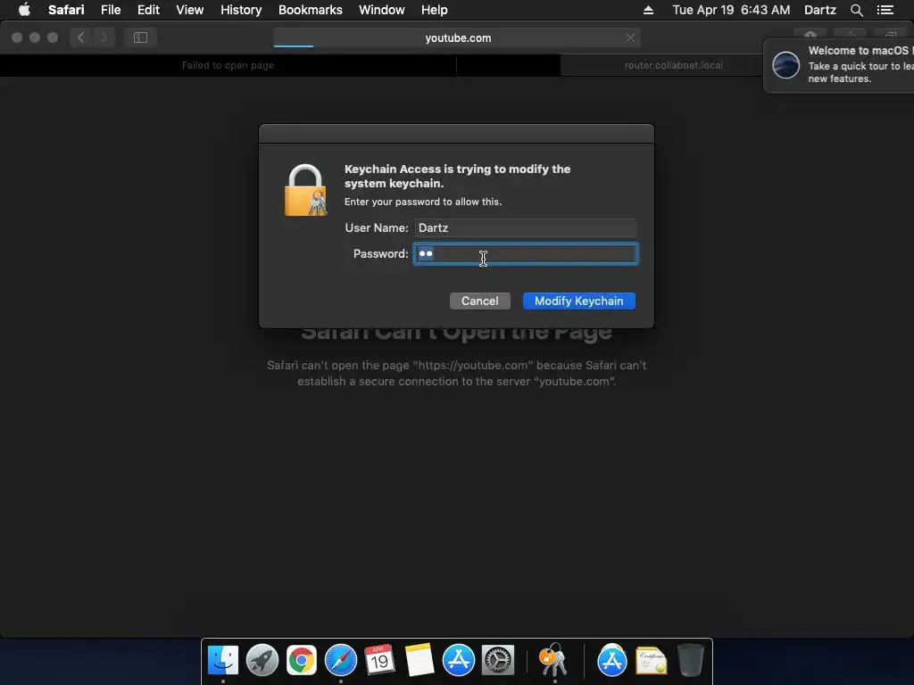Click the eject icon in menu bar
This screenshot has height=685, width=914.
click(648, 10)
